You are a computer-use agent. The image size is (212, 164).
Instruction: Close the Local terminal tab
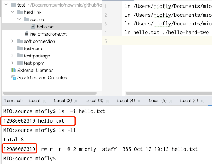[44, 101]
